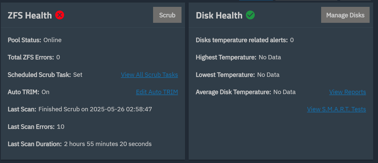Click the Disk Health card title

coord(219,15)
